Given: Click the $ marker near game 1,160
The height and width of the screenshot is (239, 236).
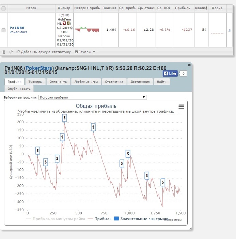Looking at the screenshot, I should [147, 175].
